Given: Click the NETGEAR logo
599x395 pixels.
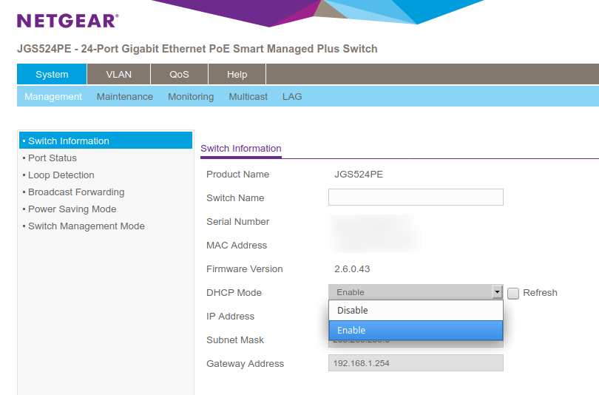Looking at the screenshot, I should pos(67,21).
